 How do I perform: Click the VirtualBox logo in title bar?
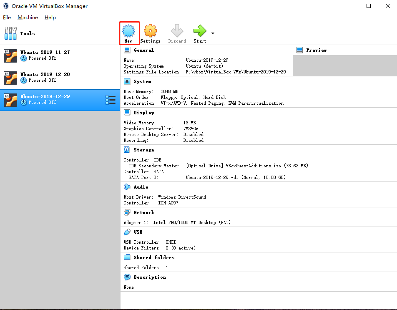point(6,6)
